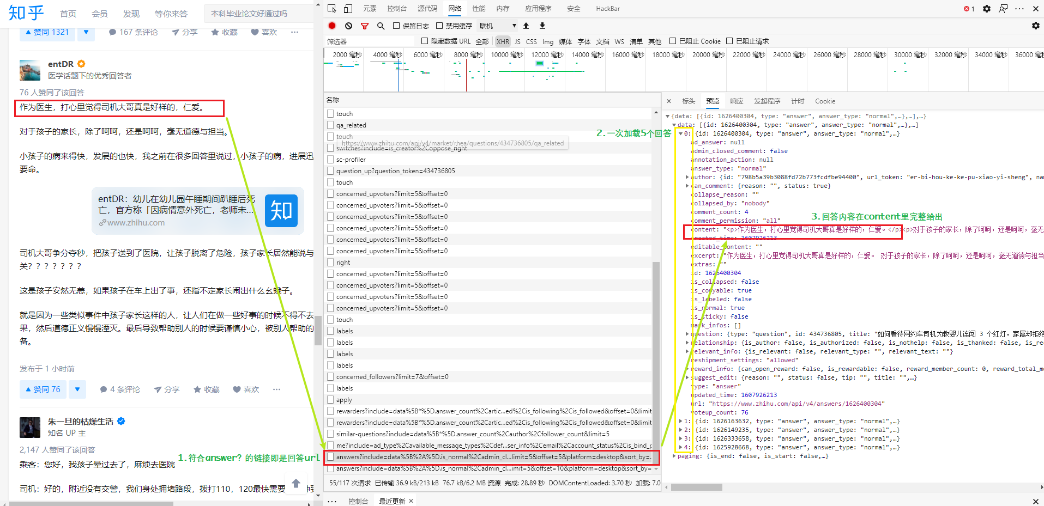Click comment icon with 167 条评论
This screenshot has width=1044, height=506.
tap(112, 32)
